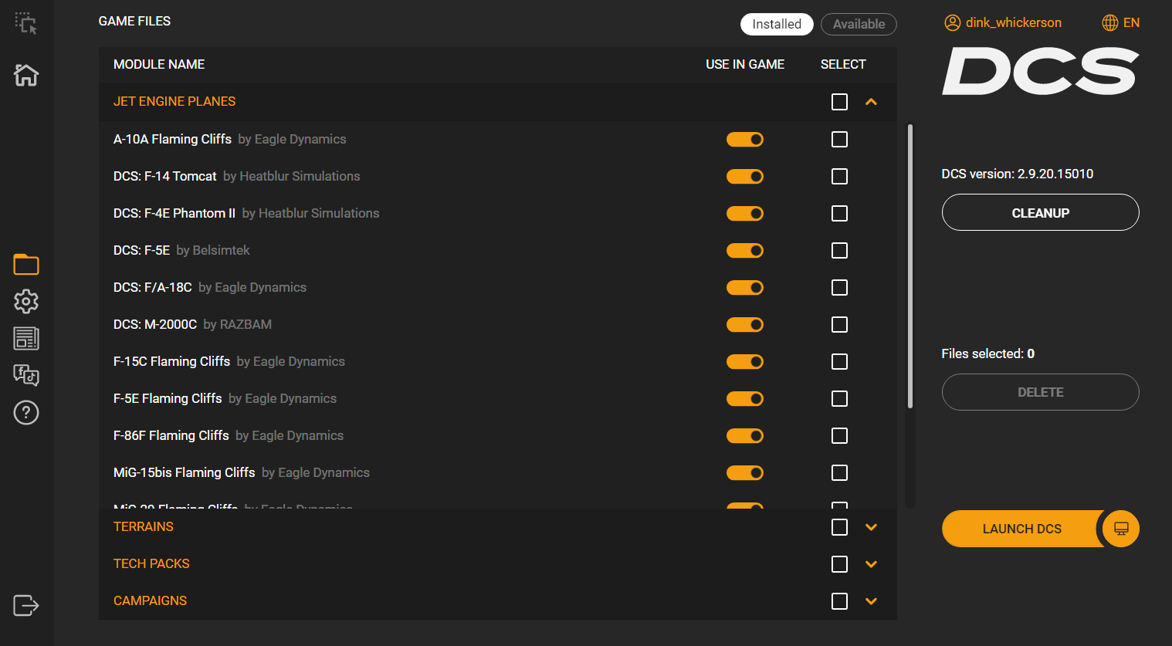1172x646 pixels.
Task: Click the DCS: M-2000C module name
Action: [x=155, y=324]
